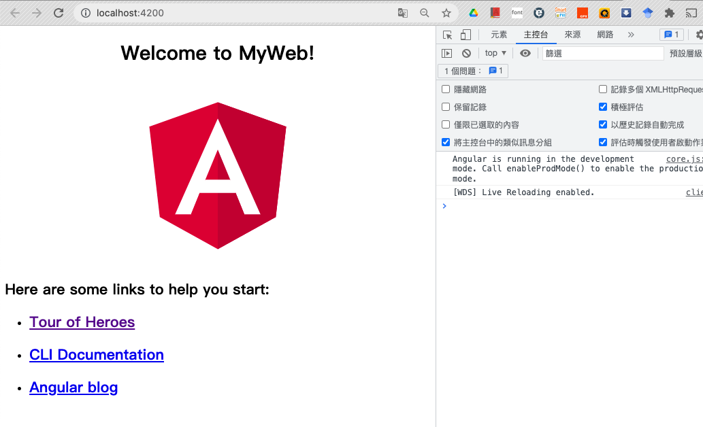Image resolution: width=703 pixels, height=427 pixels.
Task: Open the 網路 tab
Action: point(605,35)
